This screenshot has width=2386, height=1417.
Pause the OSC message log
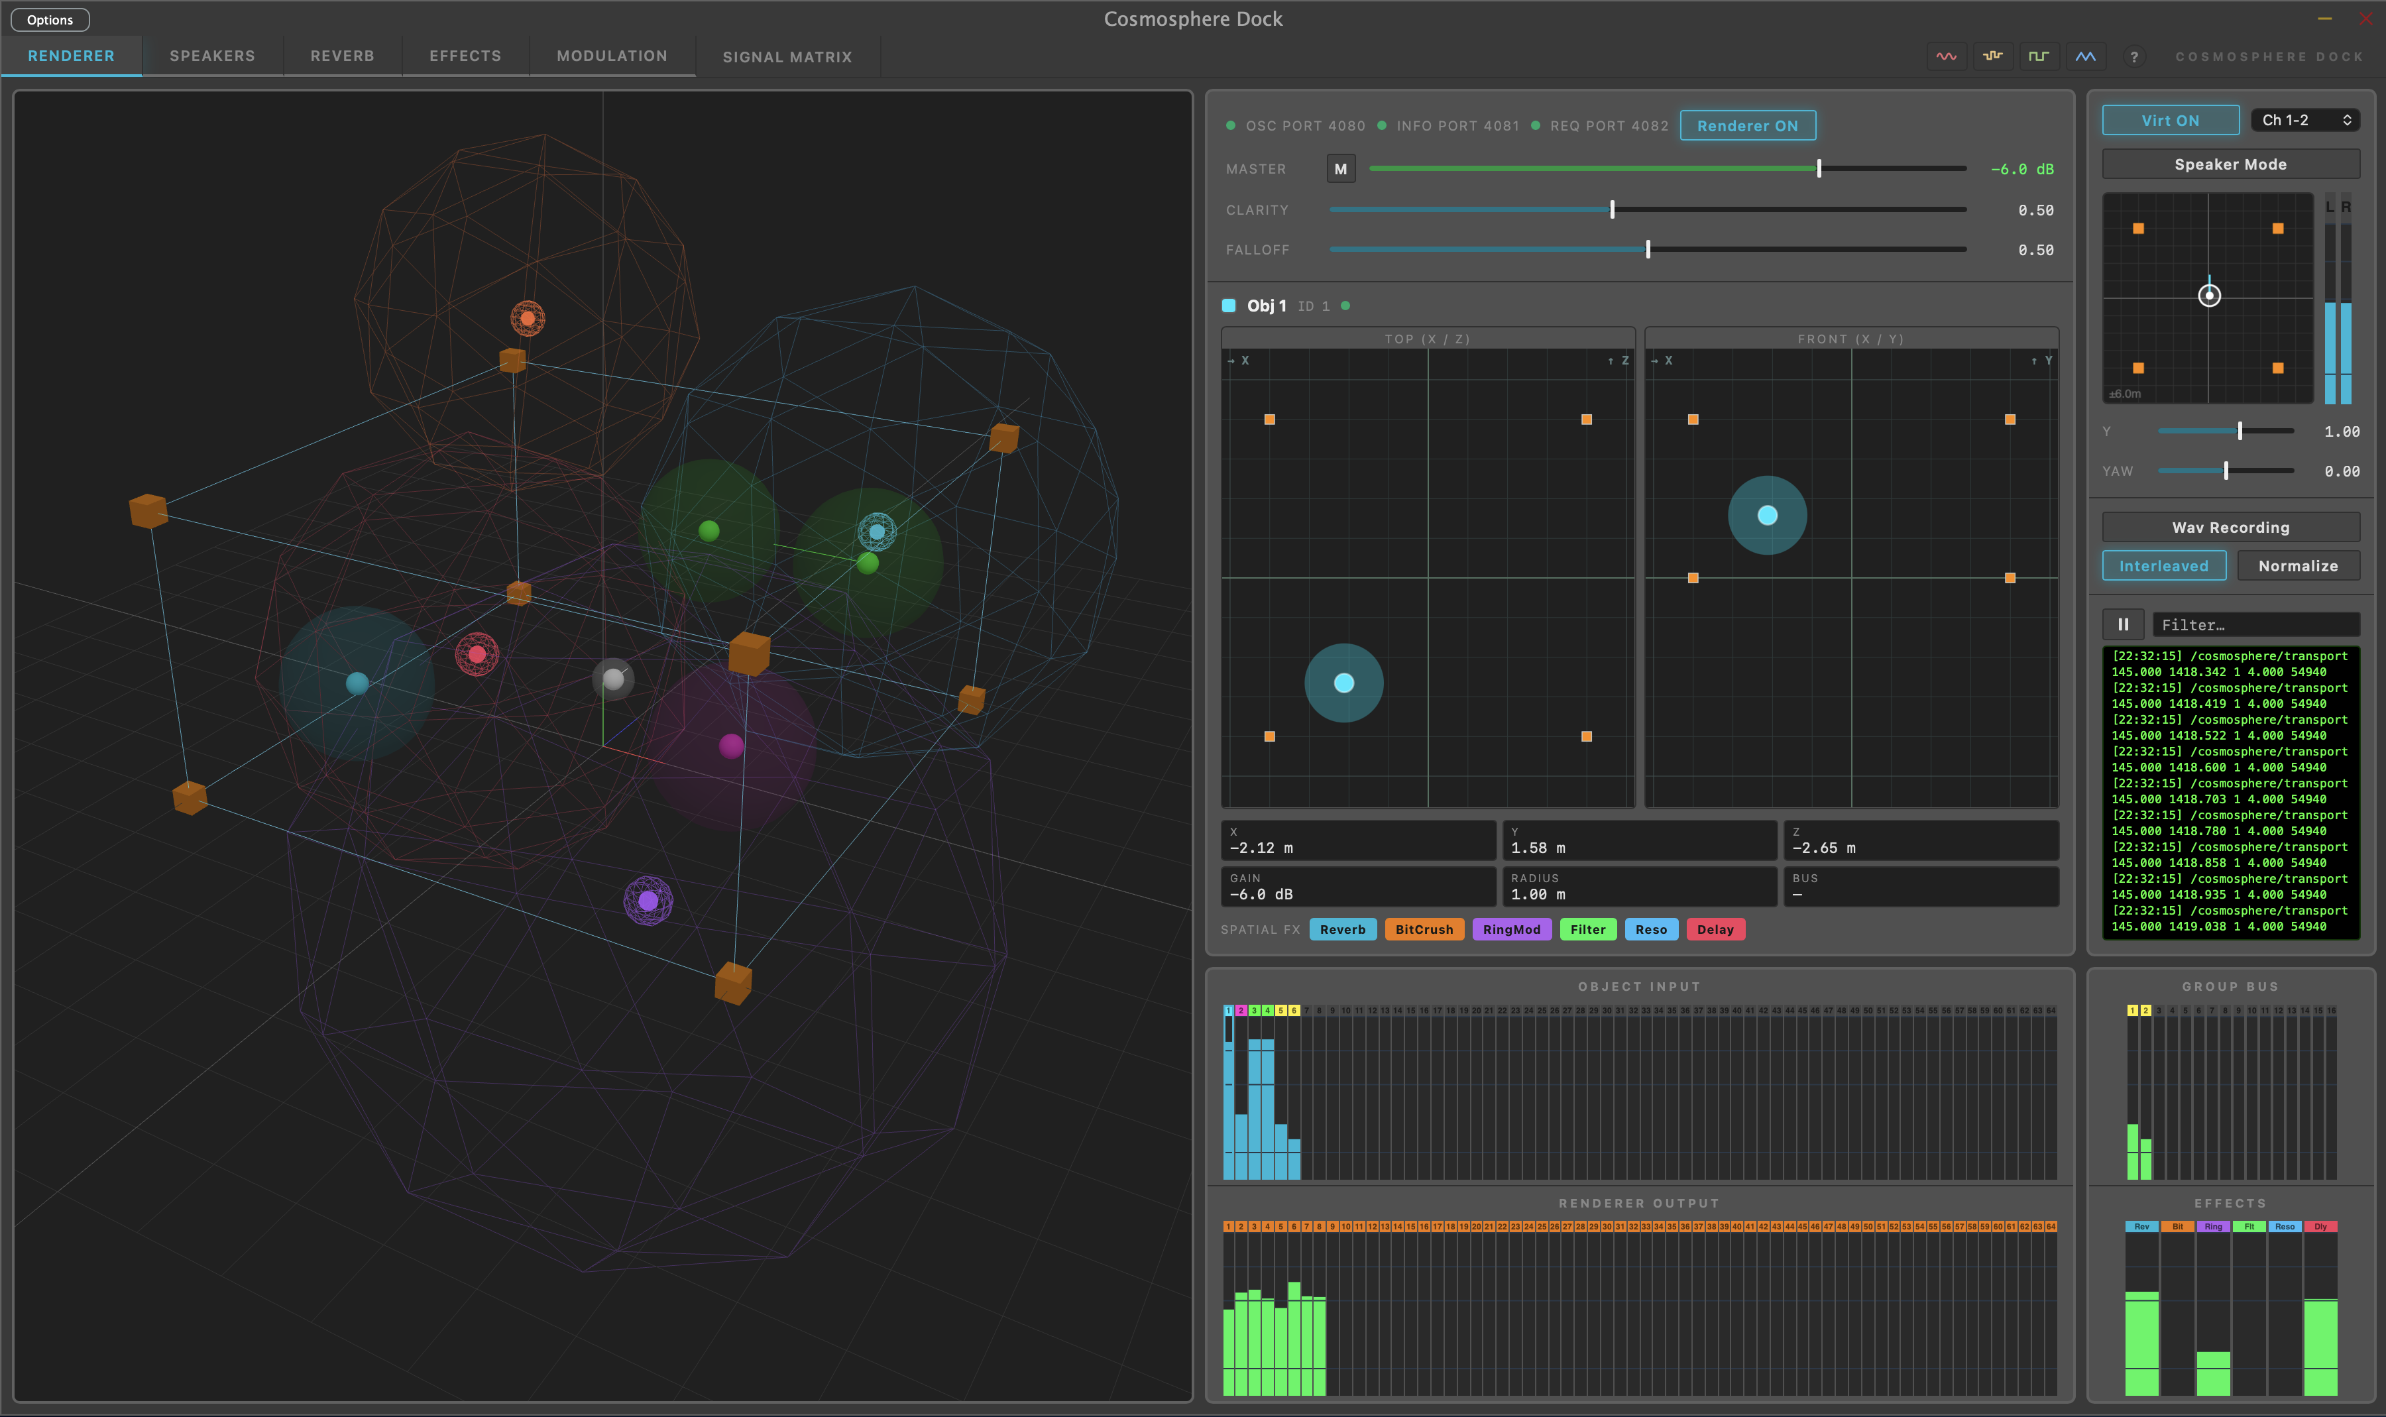(2124, 624)
